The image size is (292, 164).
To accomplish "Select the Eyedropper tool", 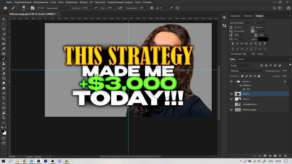I will (4, 49).
